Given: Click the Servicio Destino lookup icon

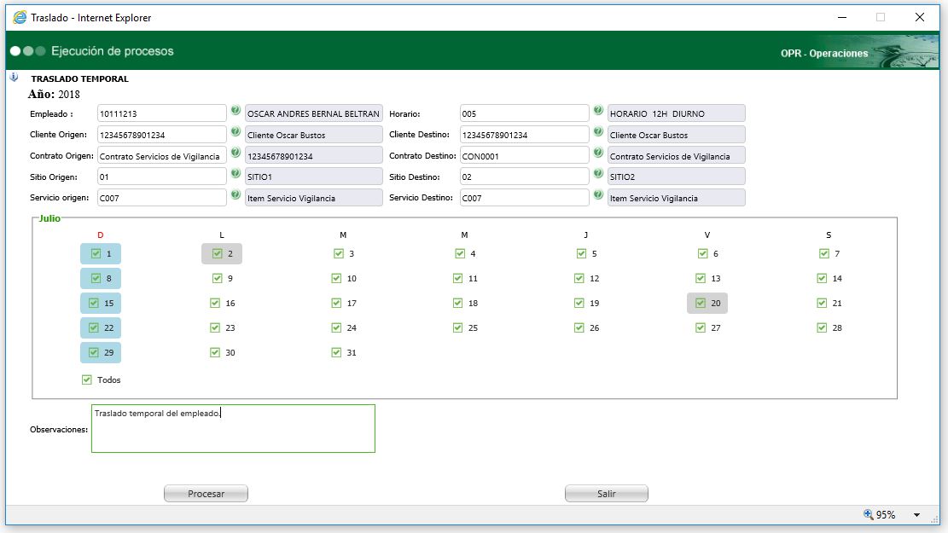Looking at the screenshot, I should tap(598, 195).
